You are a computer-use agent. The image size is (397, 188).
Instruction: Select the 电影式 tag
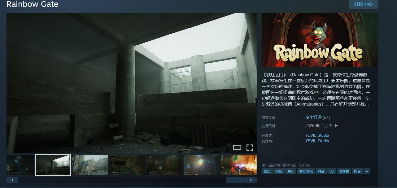(344, 171)
